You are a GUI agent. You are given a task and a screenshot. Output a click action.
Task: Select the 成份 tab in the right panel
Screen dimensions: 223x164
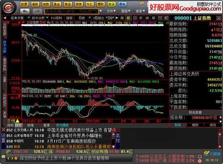(213, 125)
